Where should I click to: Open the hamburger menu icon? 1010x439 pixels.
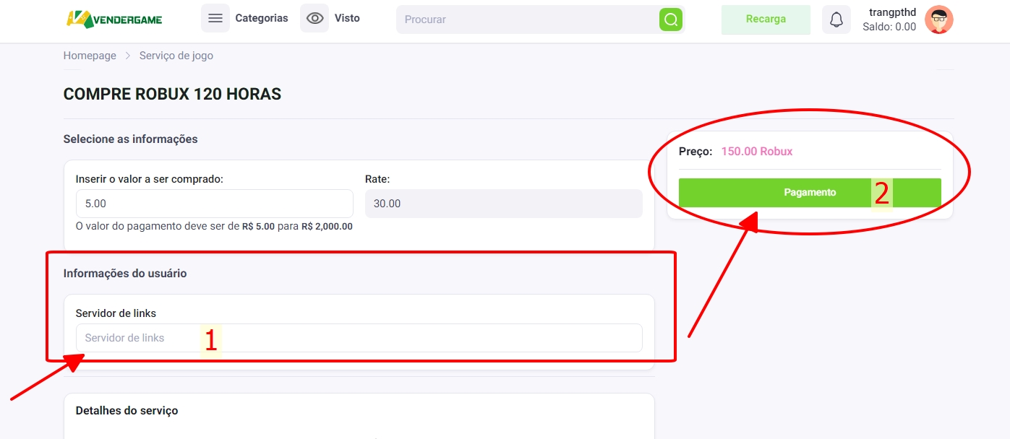click(x=215, y=19)
